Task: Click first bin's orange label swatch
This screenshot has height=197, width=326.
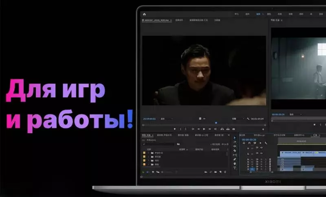Action: [x=144, y=153]
